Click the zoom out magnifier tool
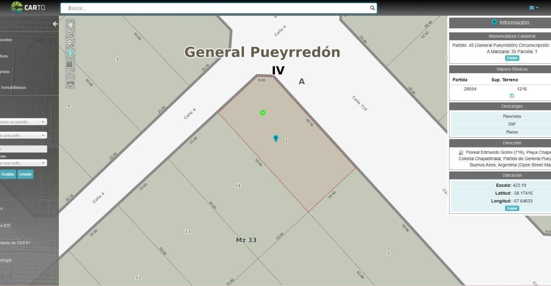 [x=70, y=43]
